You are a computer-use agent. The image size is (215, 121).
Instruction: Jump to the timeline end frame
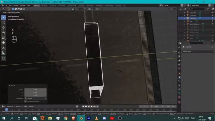(x=97, y=106)
